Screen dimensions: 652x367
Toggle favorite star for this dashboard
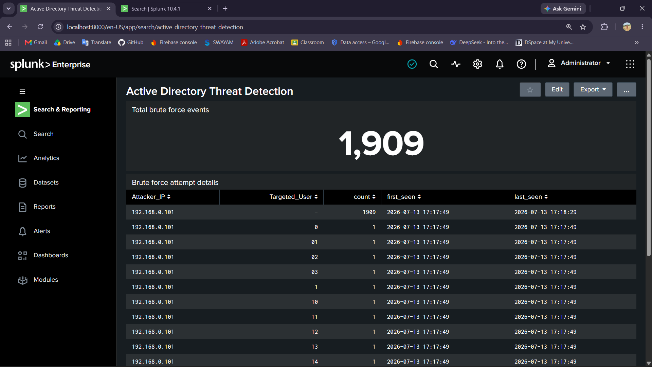point(530,90)
